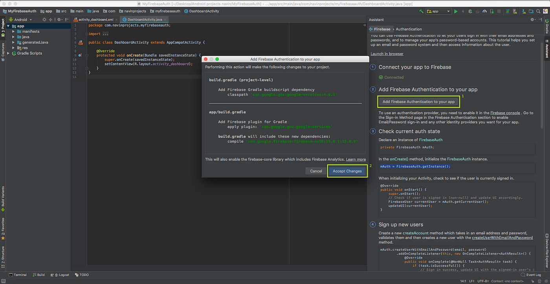Open Device File Explorer side tab
550x284 pixels.
(546, 252)
